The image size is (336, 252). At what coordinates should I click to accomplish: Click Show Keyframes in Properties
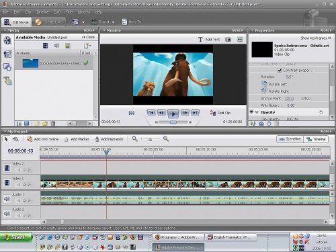pos(316,38)
